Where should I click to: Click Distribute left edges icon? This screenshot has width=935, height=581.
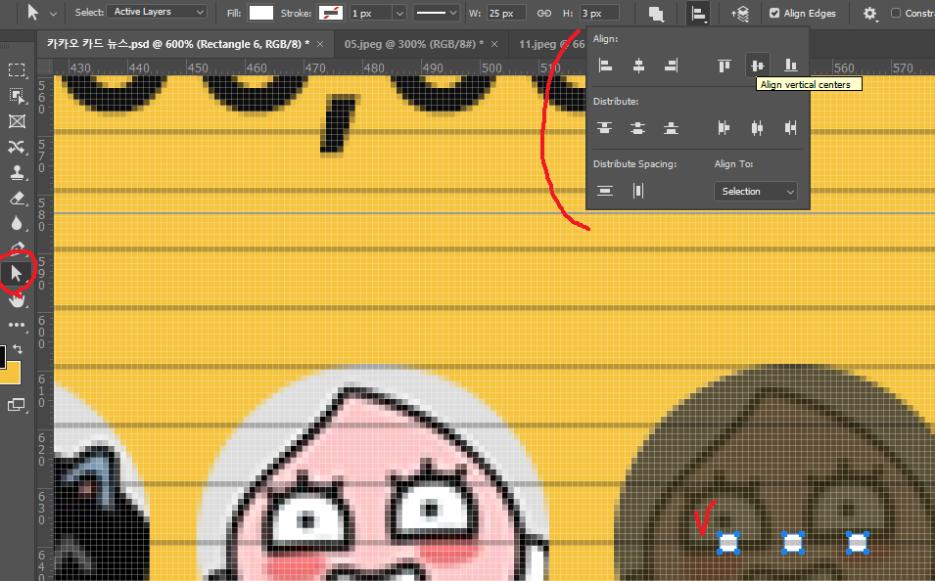click(724, 127)
